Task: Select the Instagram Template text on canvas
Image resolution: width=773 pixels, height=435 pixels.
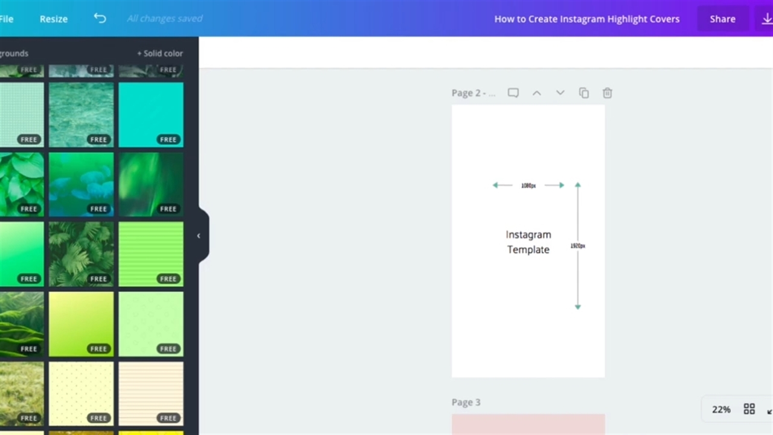Action: coord(528,242)
